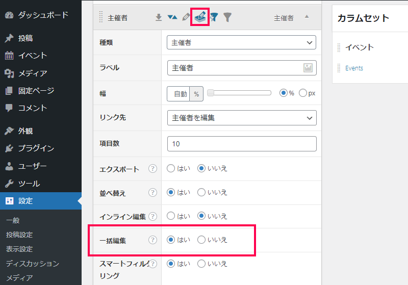Image resolution: width=408 pixels, height=285 pixels.
Task: Click the pages icon beside 固定ページ
Action: pos(9,91)
